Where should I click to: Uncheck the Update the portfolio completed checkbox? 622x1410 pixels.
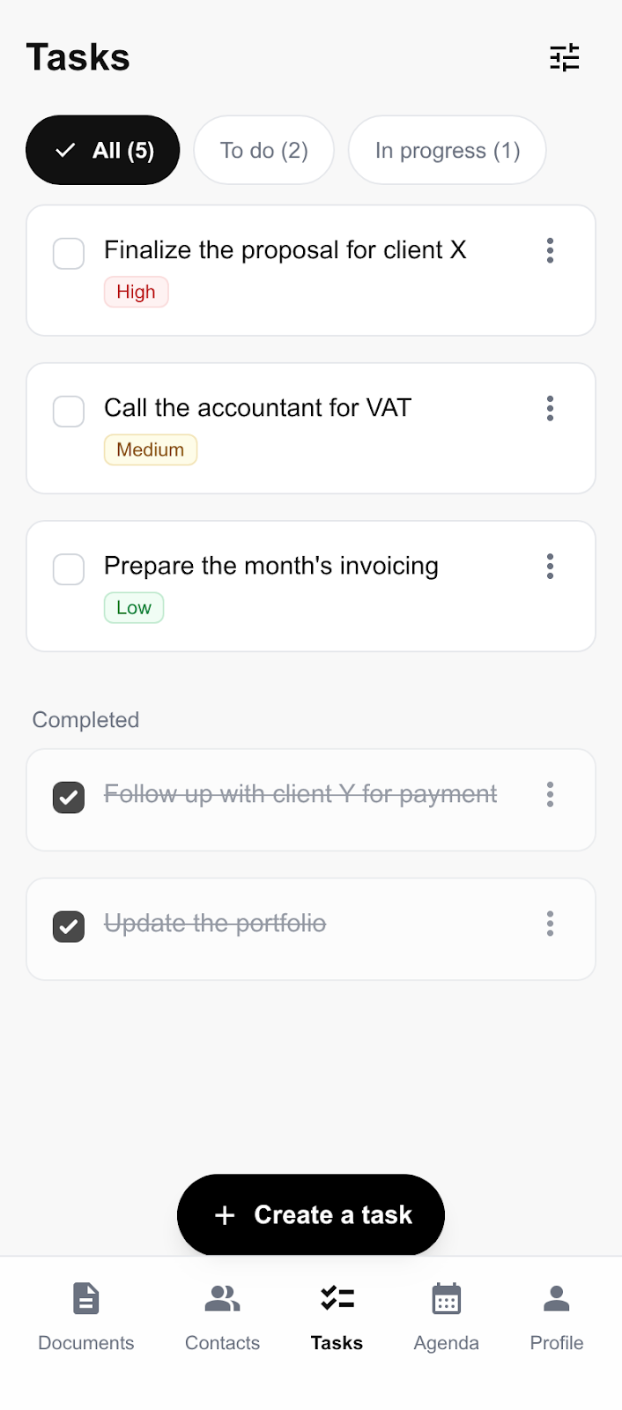(68, 926)
